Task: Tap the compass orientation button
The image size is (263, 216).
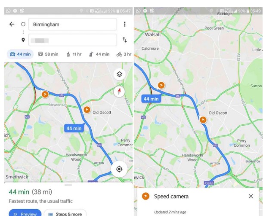Action: point(119,91)
